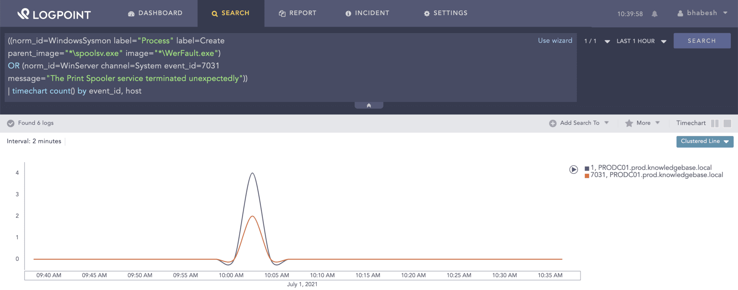Open the notifications bell icon
Viewport: 738px width, 290px height.
[x=654, y=14]
